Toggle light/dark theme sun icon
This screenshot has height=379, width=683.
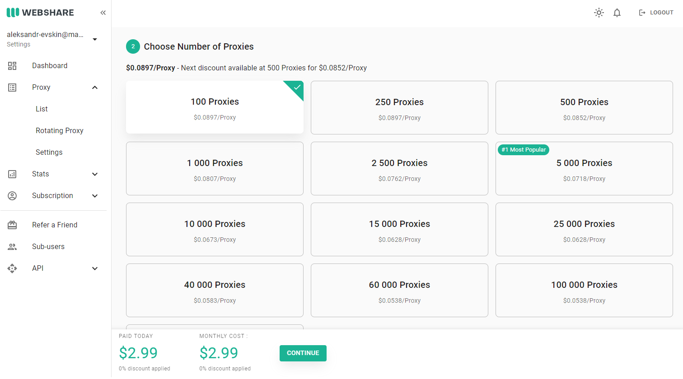599,13
